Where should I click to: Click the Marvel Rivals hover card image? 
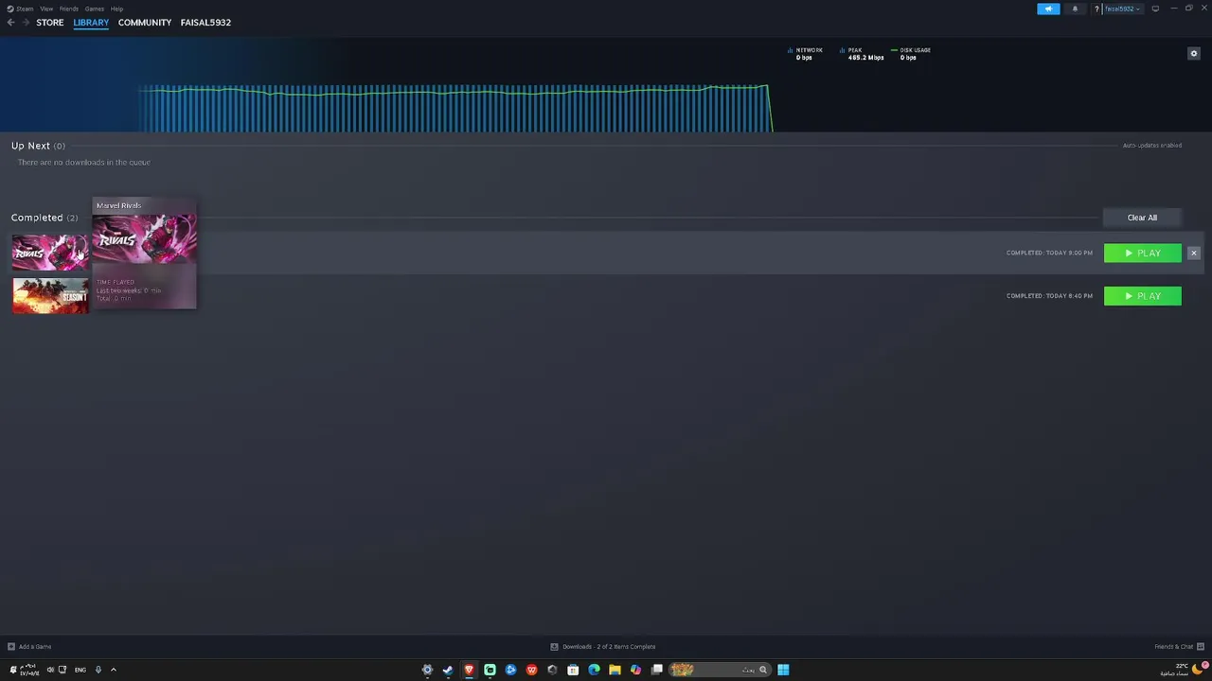coord(145,238)
